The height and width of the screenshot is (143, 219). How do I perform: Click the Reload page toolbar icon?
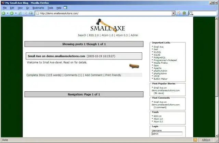(x=20, y=13)
